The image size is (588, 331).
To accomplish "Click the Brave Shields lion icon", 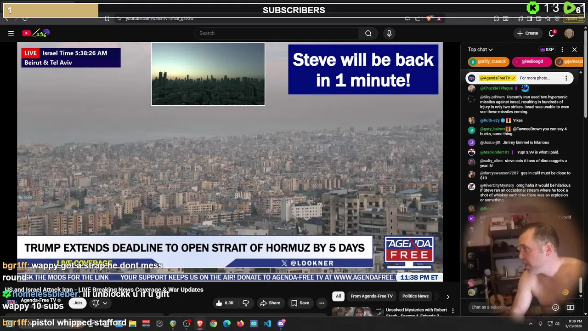I will [429, 18].
